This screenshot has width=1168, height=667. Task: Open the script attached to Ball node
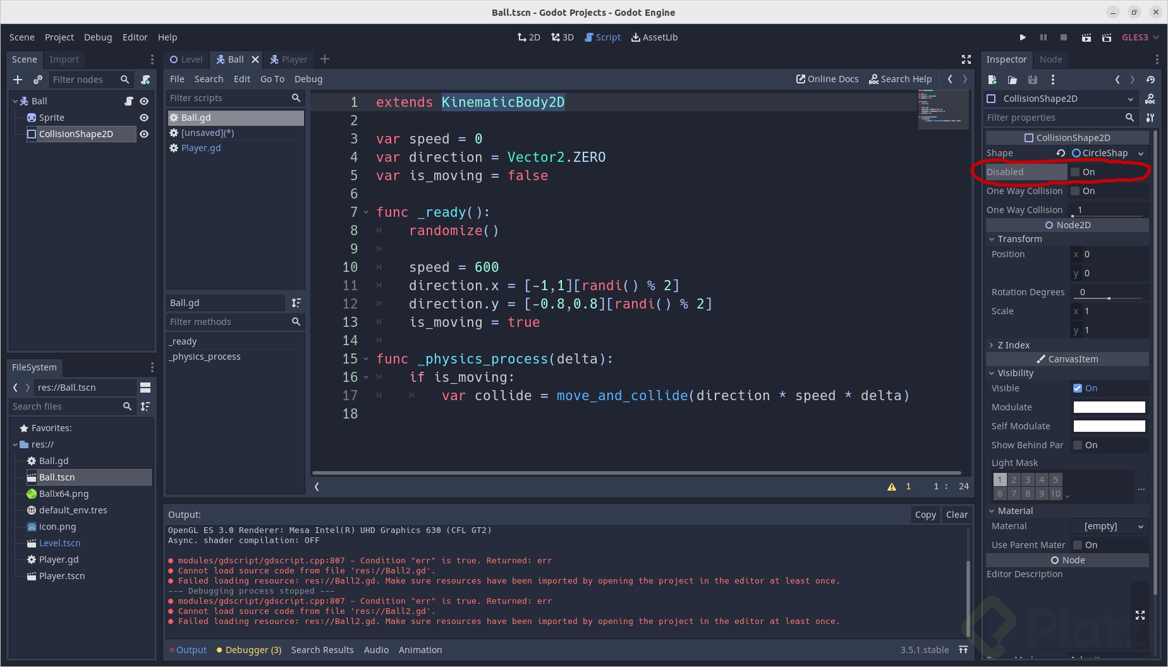point(129,101)
